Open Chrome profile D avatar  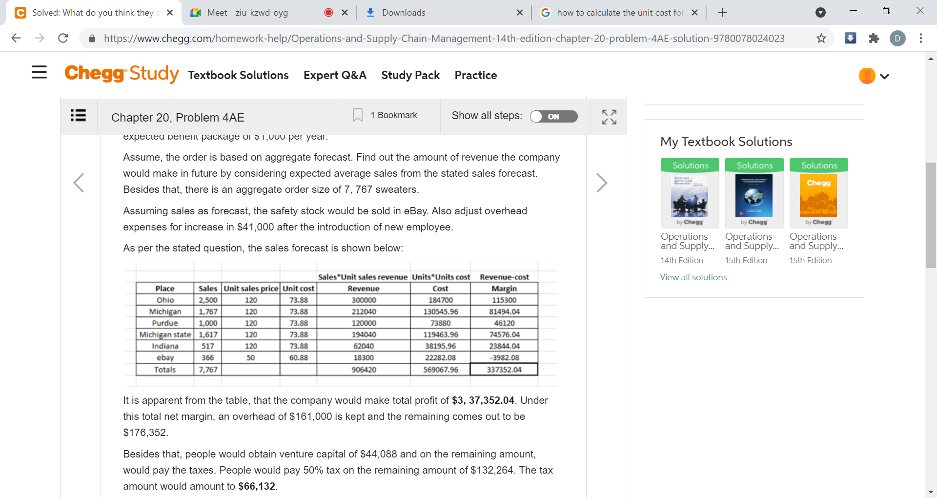pos(897,38)
